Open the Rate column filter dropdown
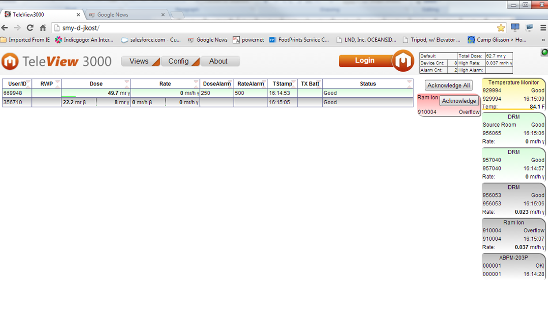Image resolution: width=548 pixels, height=310 pixels. tap(195, 82)
